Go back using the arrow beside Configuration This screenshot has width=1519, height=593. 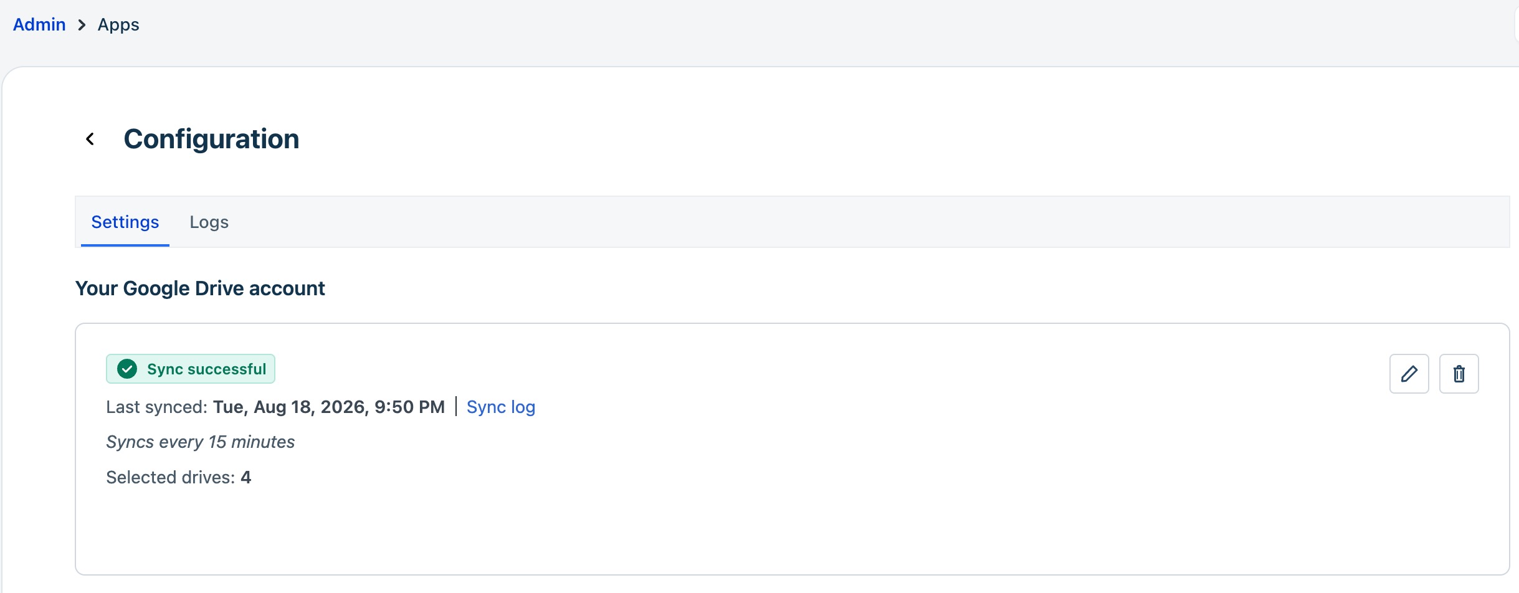pyautogui.click(x=90, y=139)
